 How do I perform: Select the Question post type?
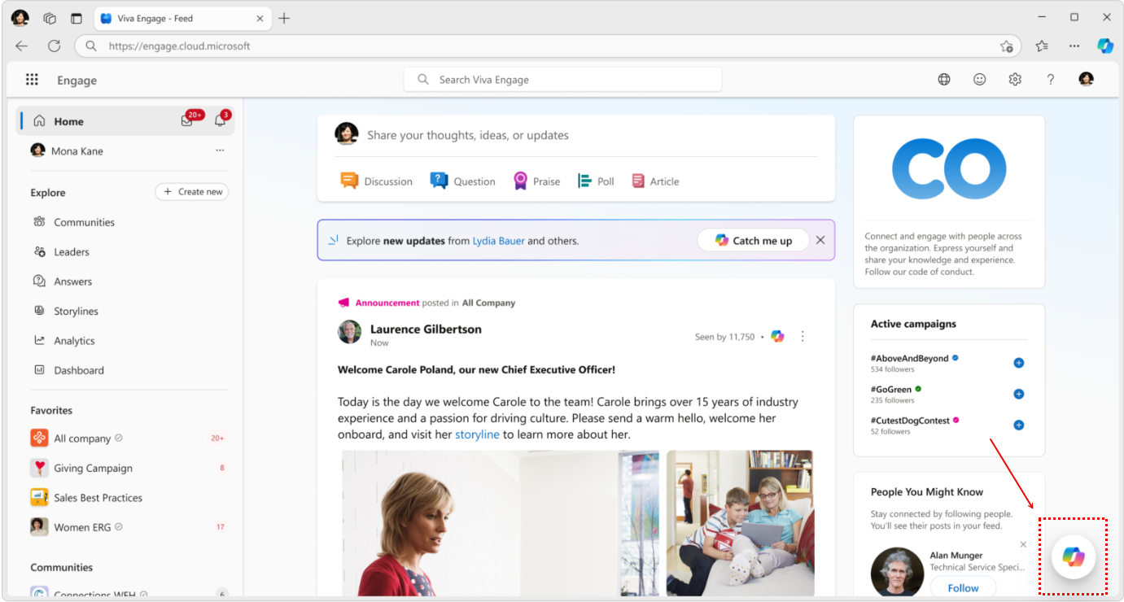point(463,181)
